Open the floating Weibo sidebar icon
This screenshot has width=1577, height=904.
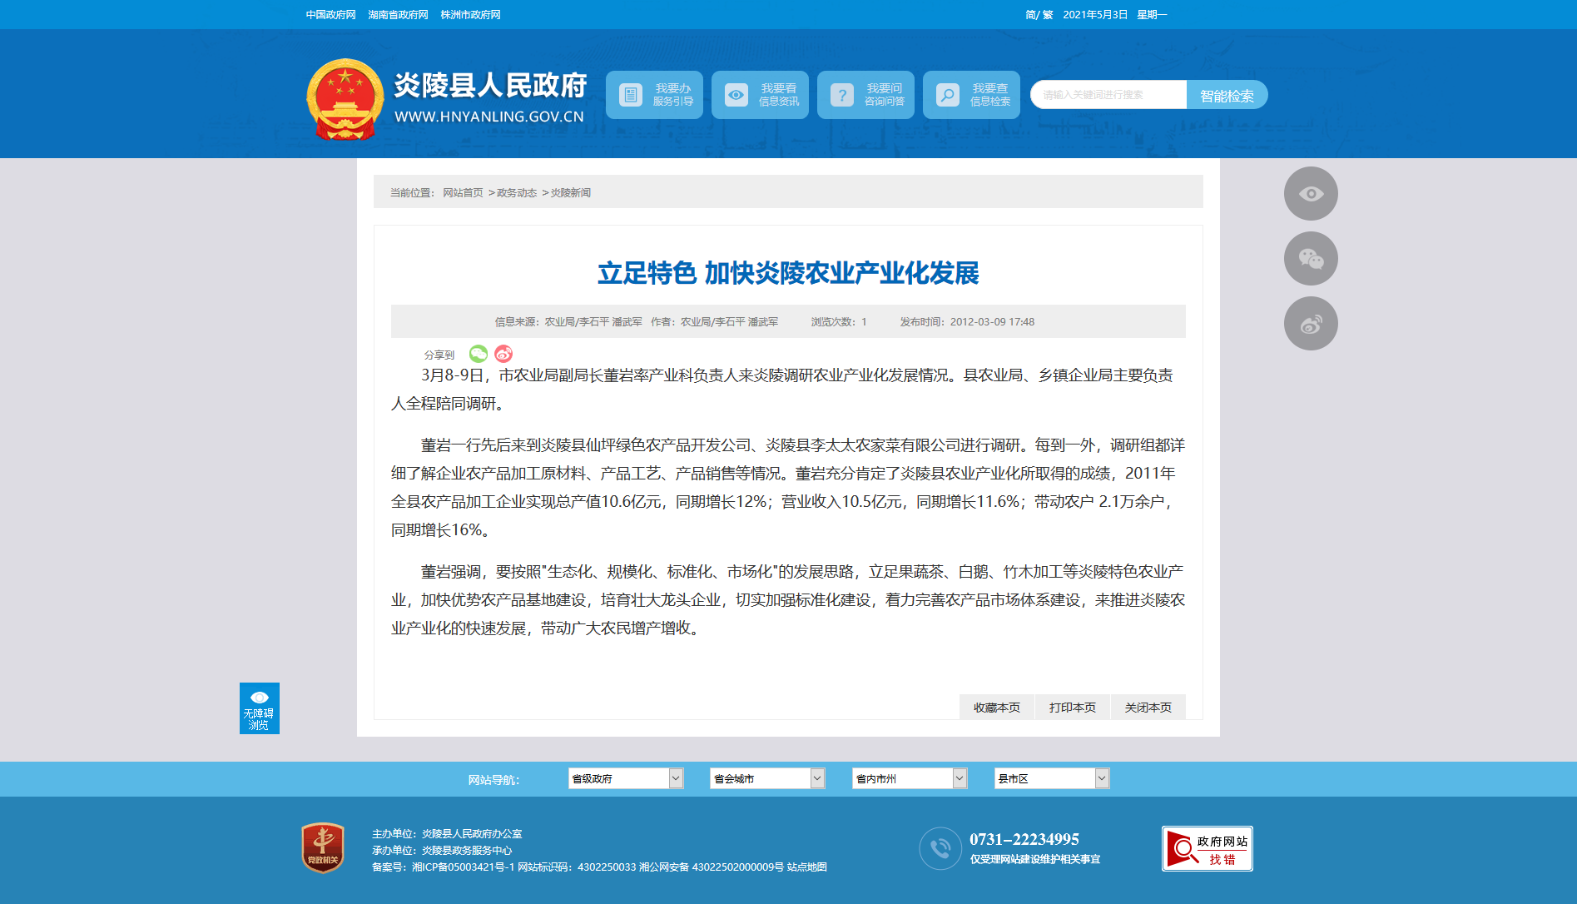click(x=1311, y=324)
